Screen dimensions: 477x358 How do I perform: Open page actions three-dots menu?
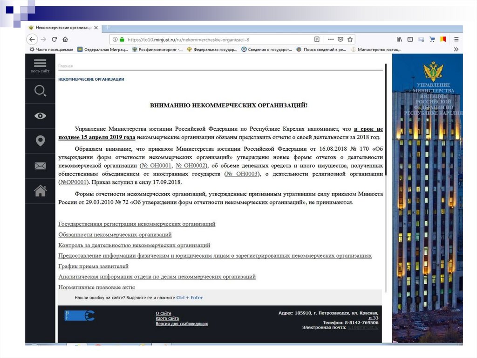click(x=331, y=39)
